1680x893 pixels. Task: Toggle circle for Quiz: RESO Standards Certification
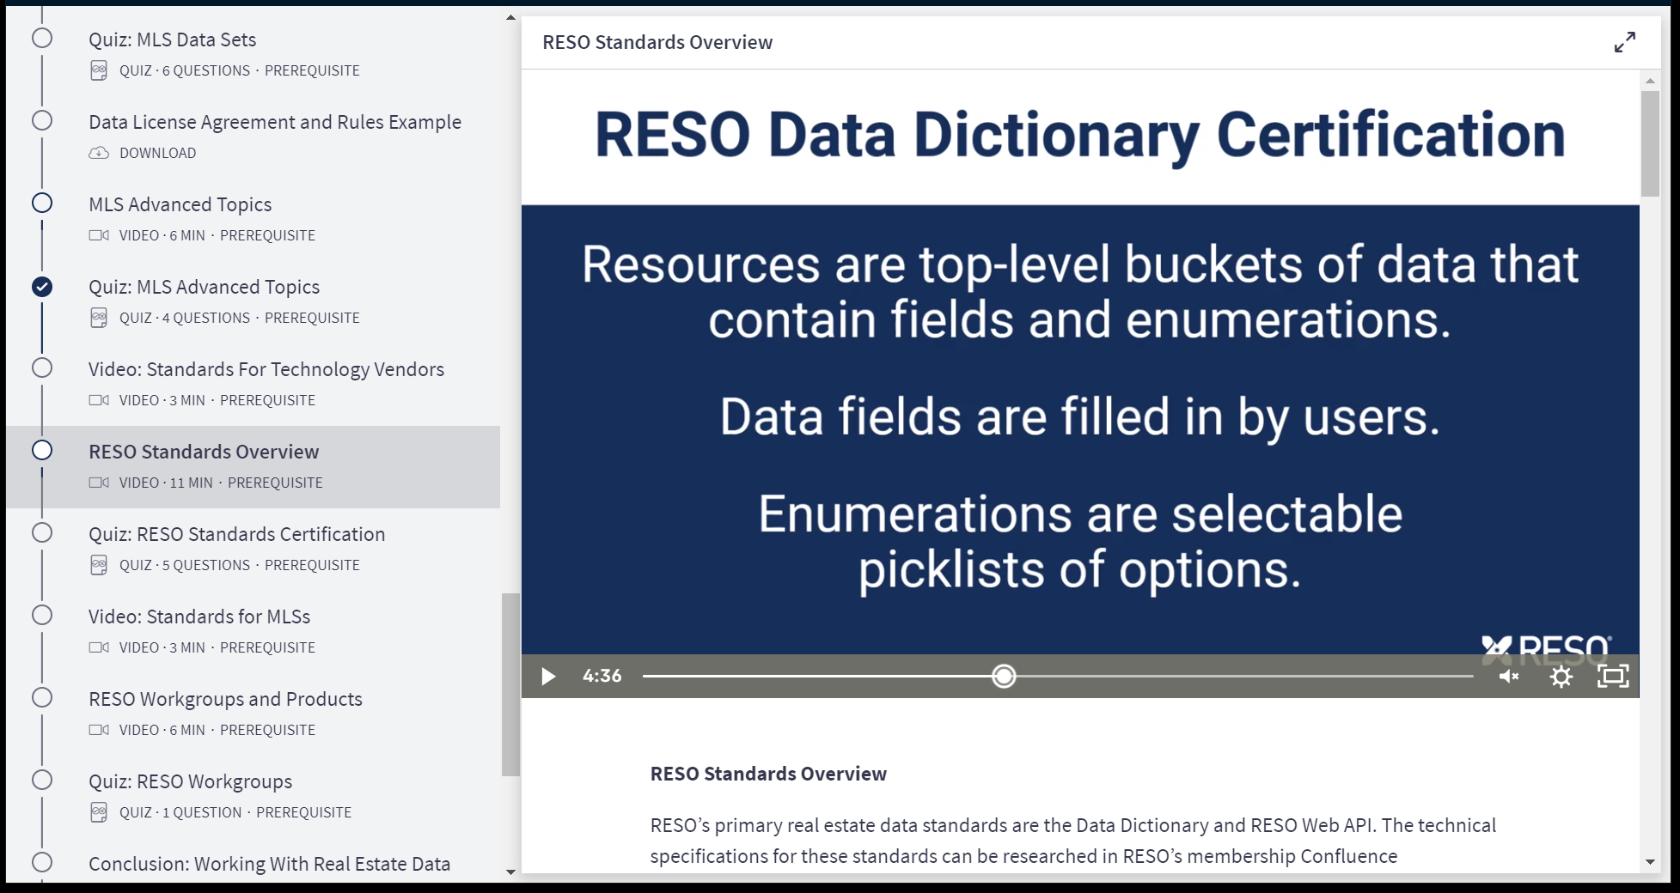click(42, 533)
